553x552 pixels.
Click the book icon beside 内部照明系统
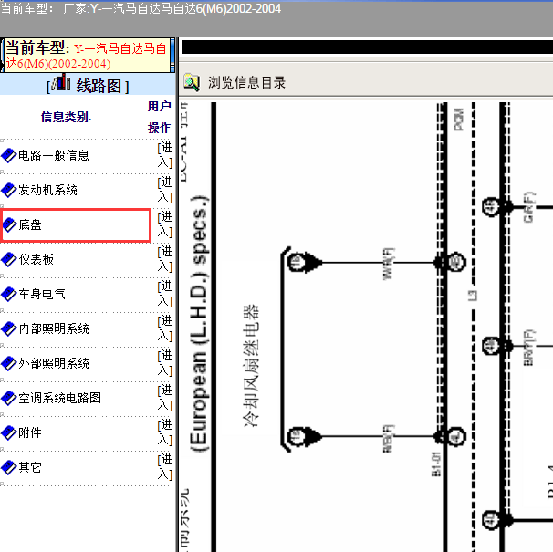point(9,328)
